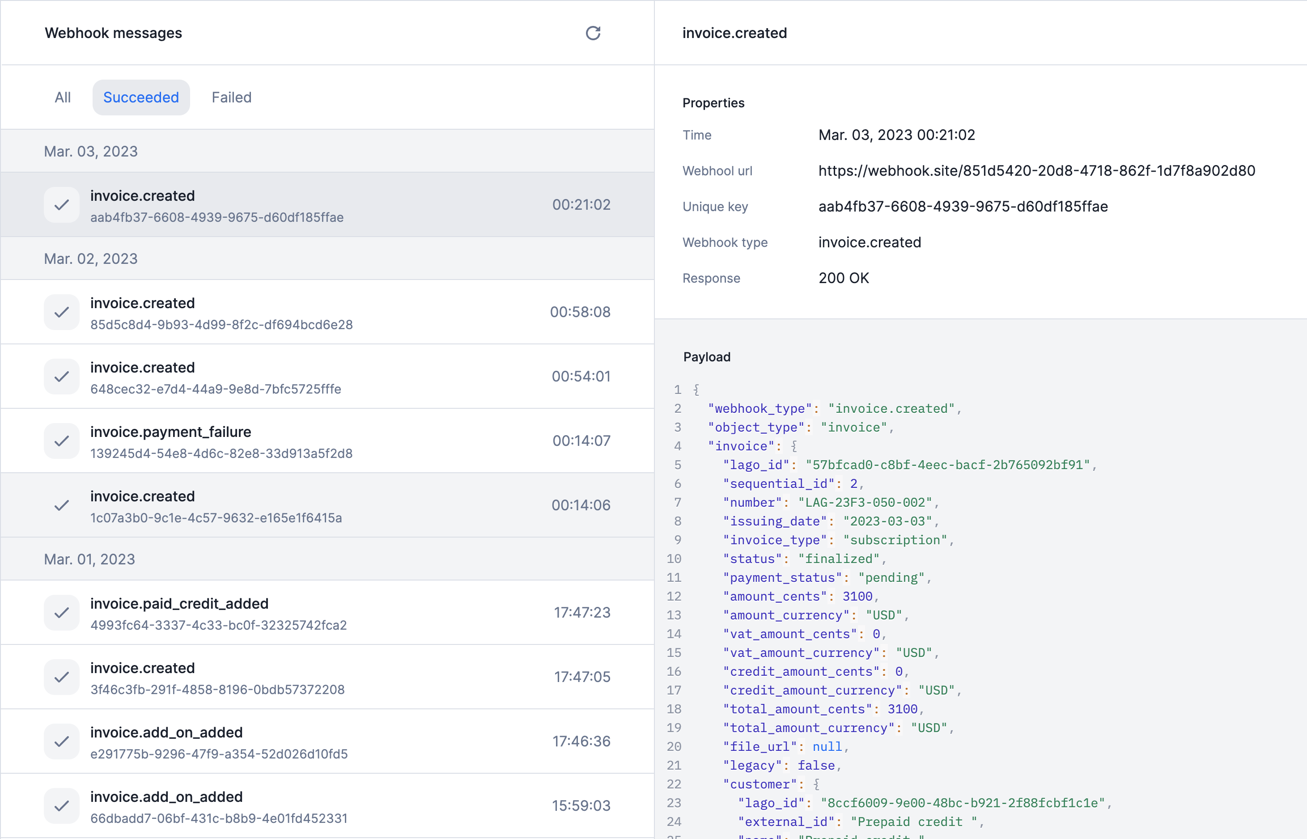Switch to the Failed tab

232,97
